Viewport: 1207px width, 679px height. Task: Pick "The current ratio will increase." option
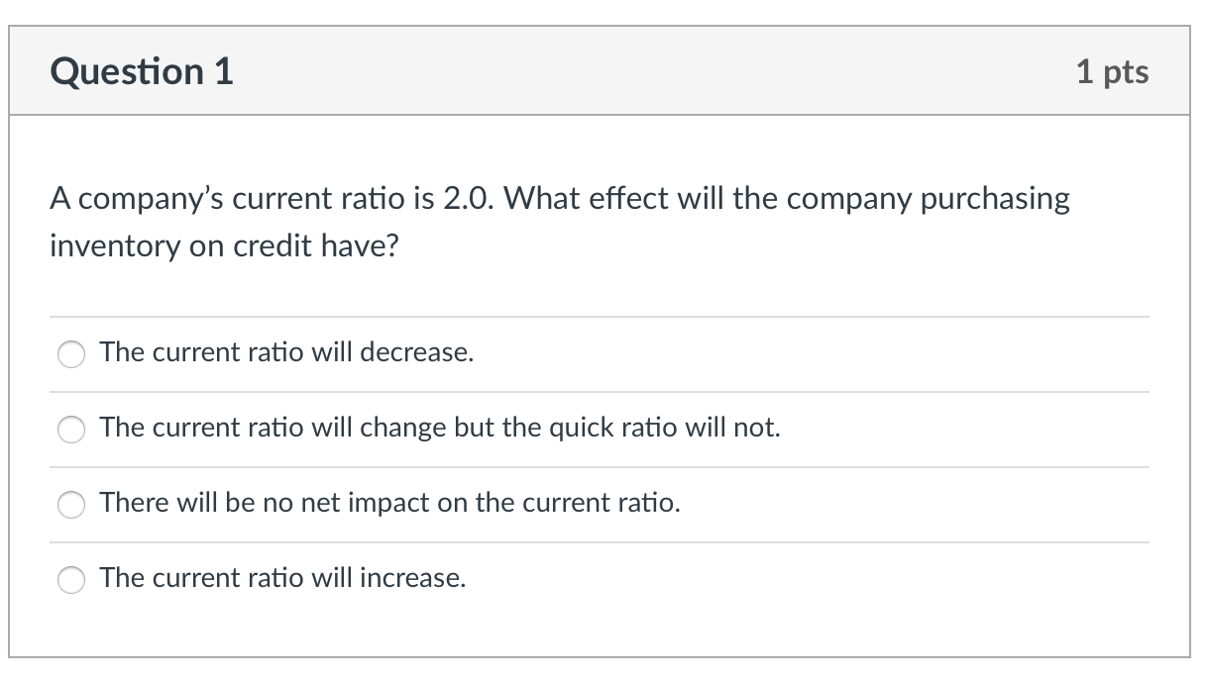70,579
